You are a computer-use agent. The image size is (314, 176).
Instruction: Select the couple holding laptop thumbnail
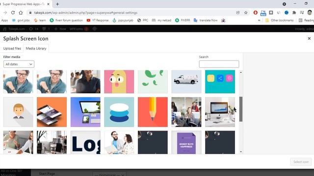[x=119, y=142]
